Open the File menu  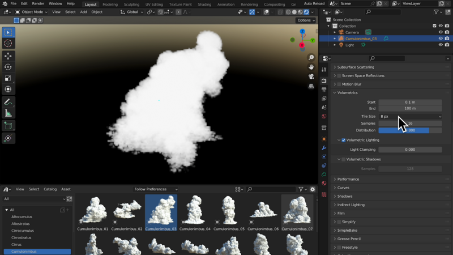(13, 4)
